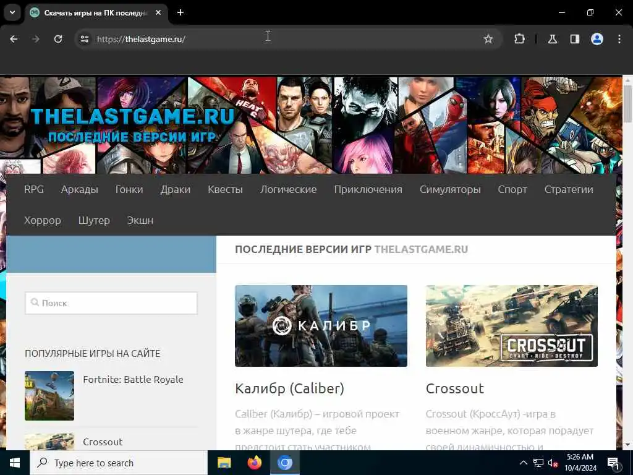
Task: Open site information icon in address bar
Action: coord(85,39)
